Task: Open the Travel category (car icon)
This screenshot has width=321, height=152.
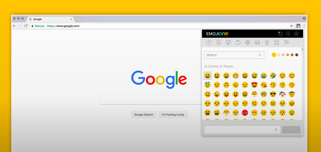Action: point(257,42)
